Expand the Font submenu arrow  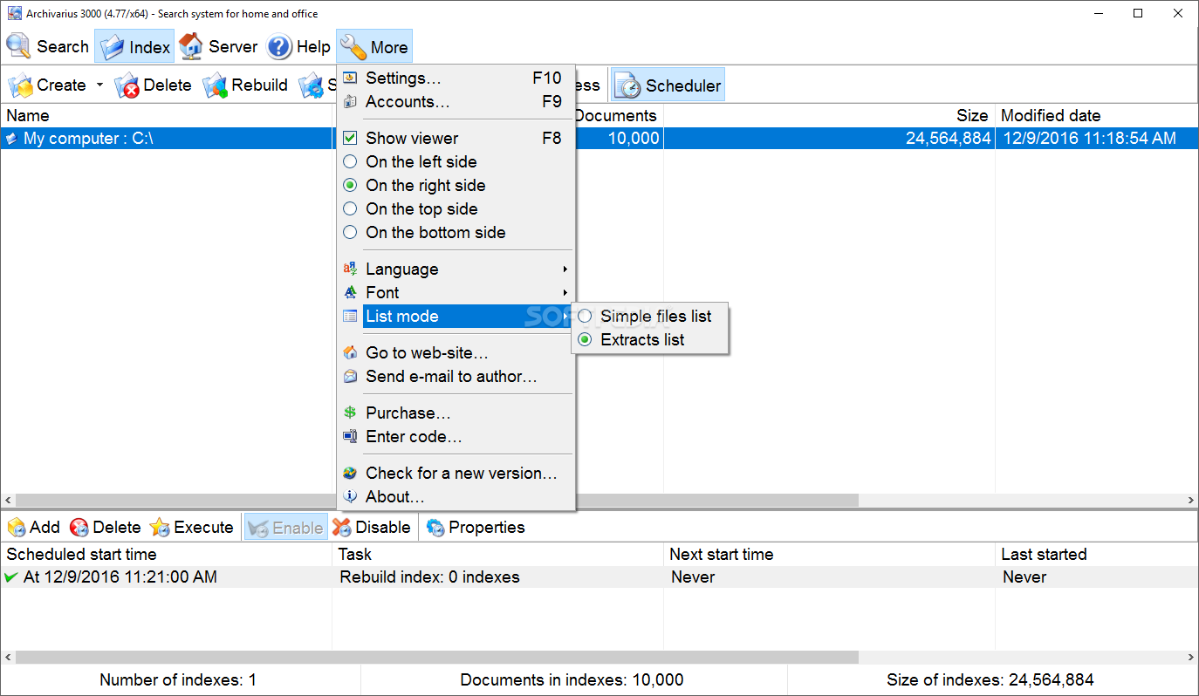[x=565, y=292]
